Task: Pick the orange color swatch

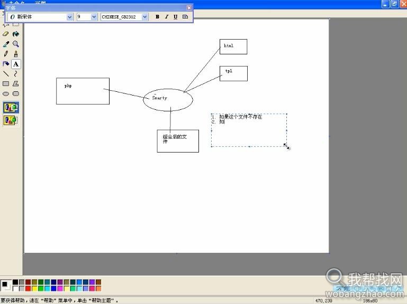Action: click(x=98, y=289)
